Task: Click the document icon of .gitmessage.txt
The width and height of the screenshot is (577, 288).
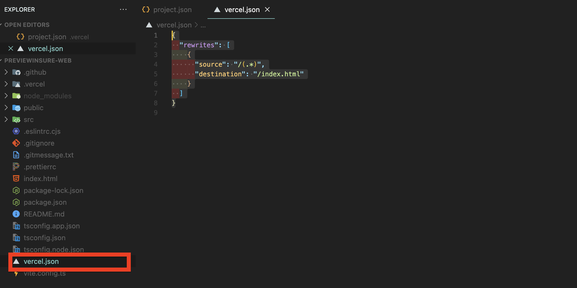Action: click(16, 155)
